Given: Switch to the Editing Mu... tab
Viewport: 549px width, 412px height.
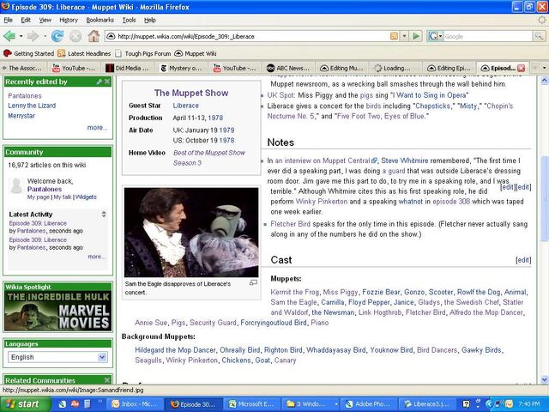Looking at the screenshot, I should [342, 68].
